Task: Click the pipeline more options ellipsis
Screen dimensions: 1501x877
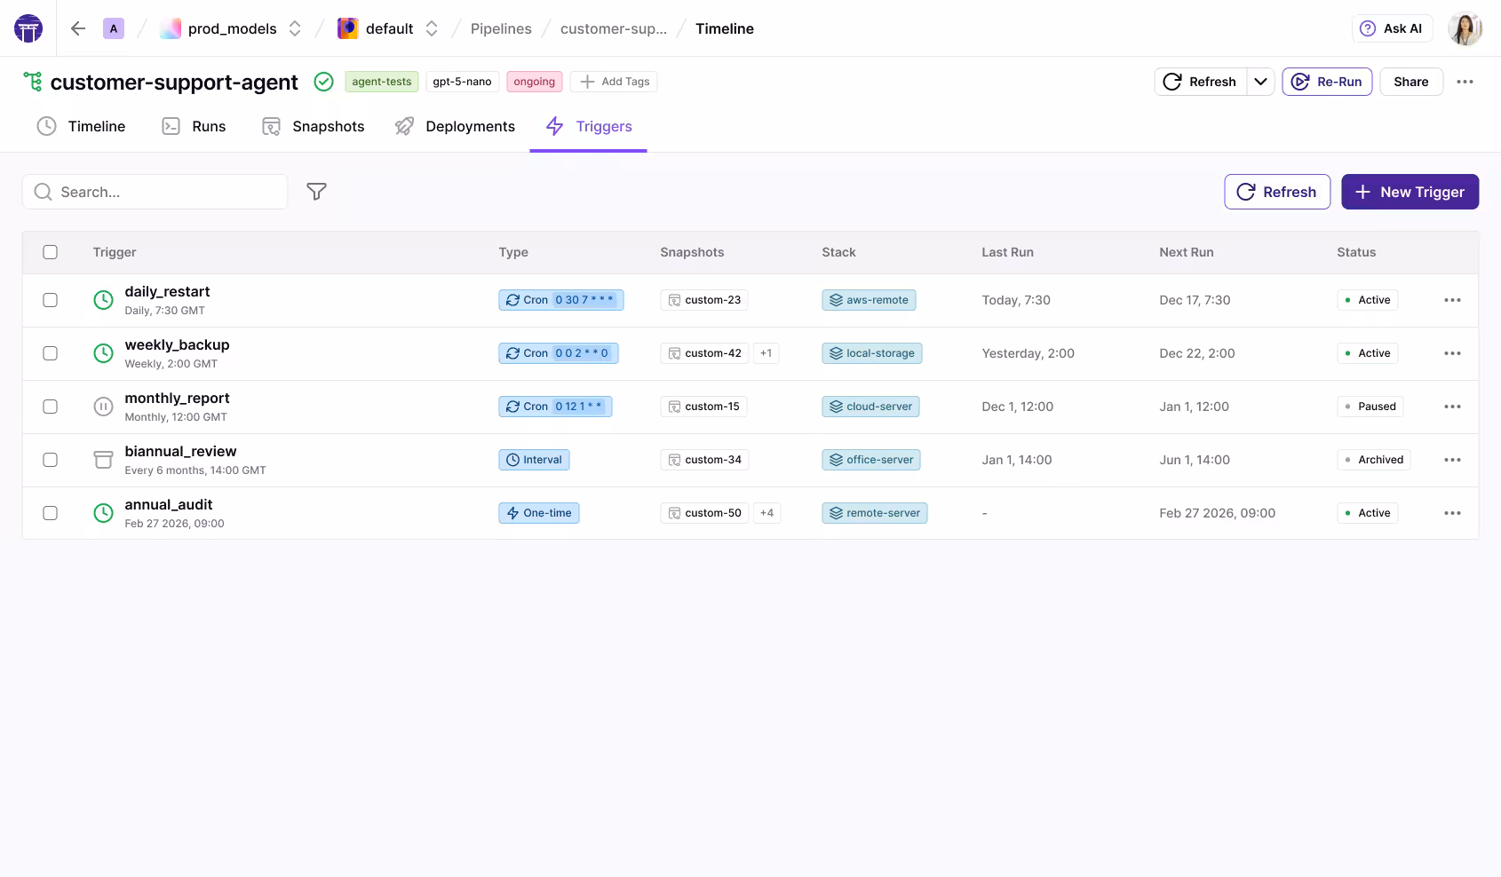Action: (x=1465, y=82)
